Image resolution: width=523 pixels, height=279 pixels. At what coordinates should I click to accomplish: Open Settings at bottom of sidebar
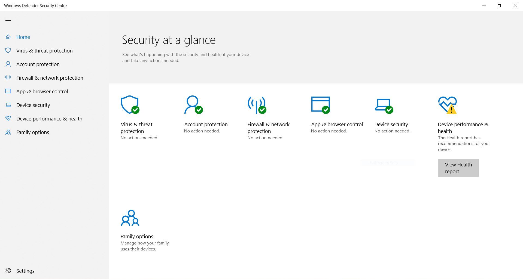coord(25,271)
